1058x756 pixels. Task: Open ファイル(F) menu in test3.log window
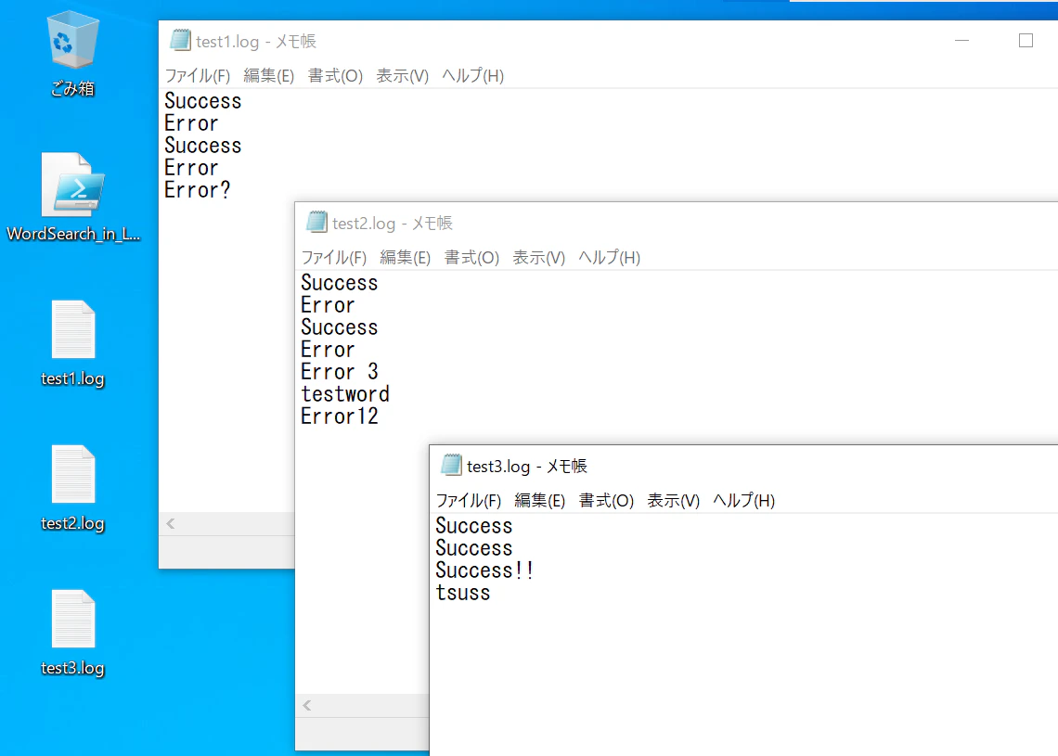[x=469, y=500]
